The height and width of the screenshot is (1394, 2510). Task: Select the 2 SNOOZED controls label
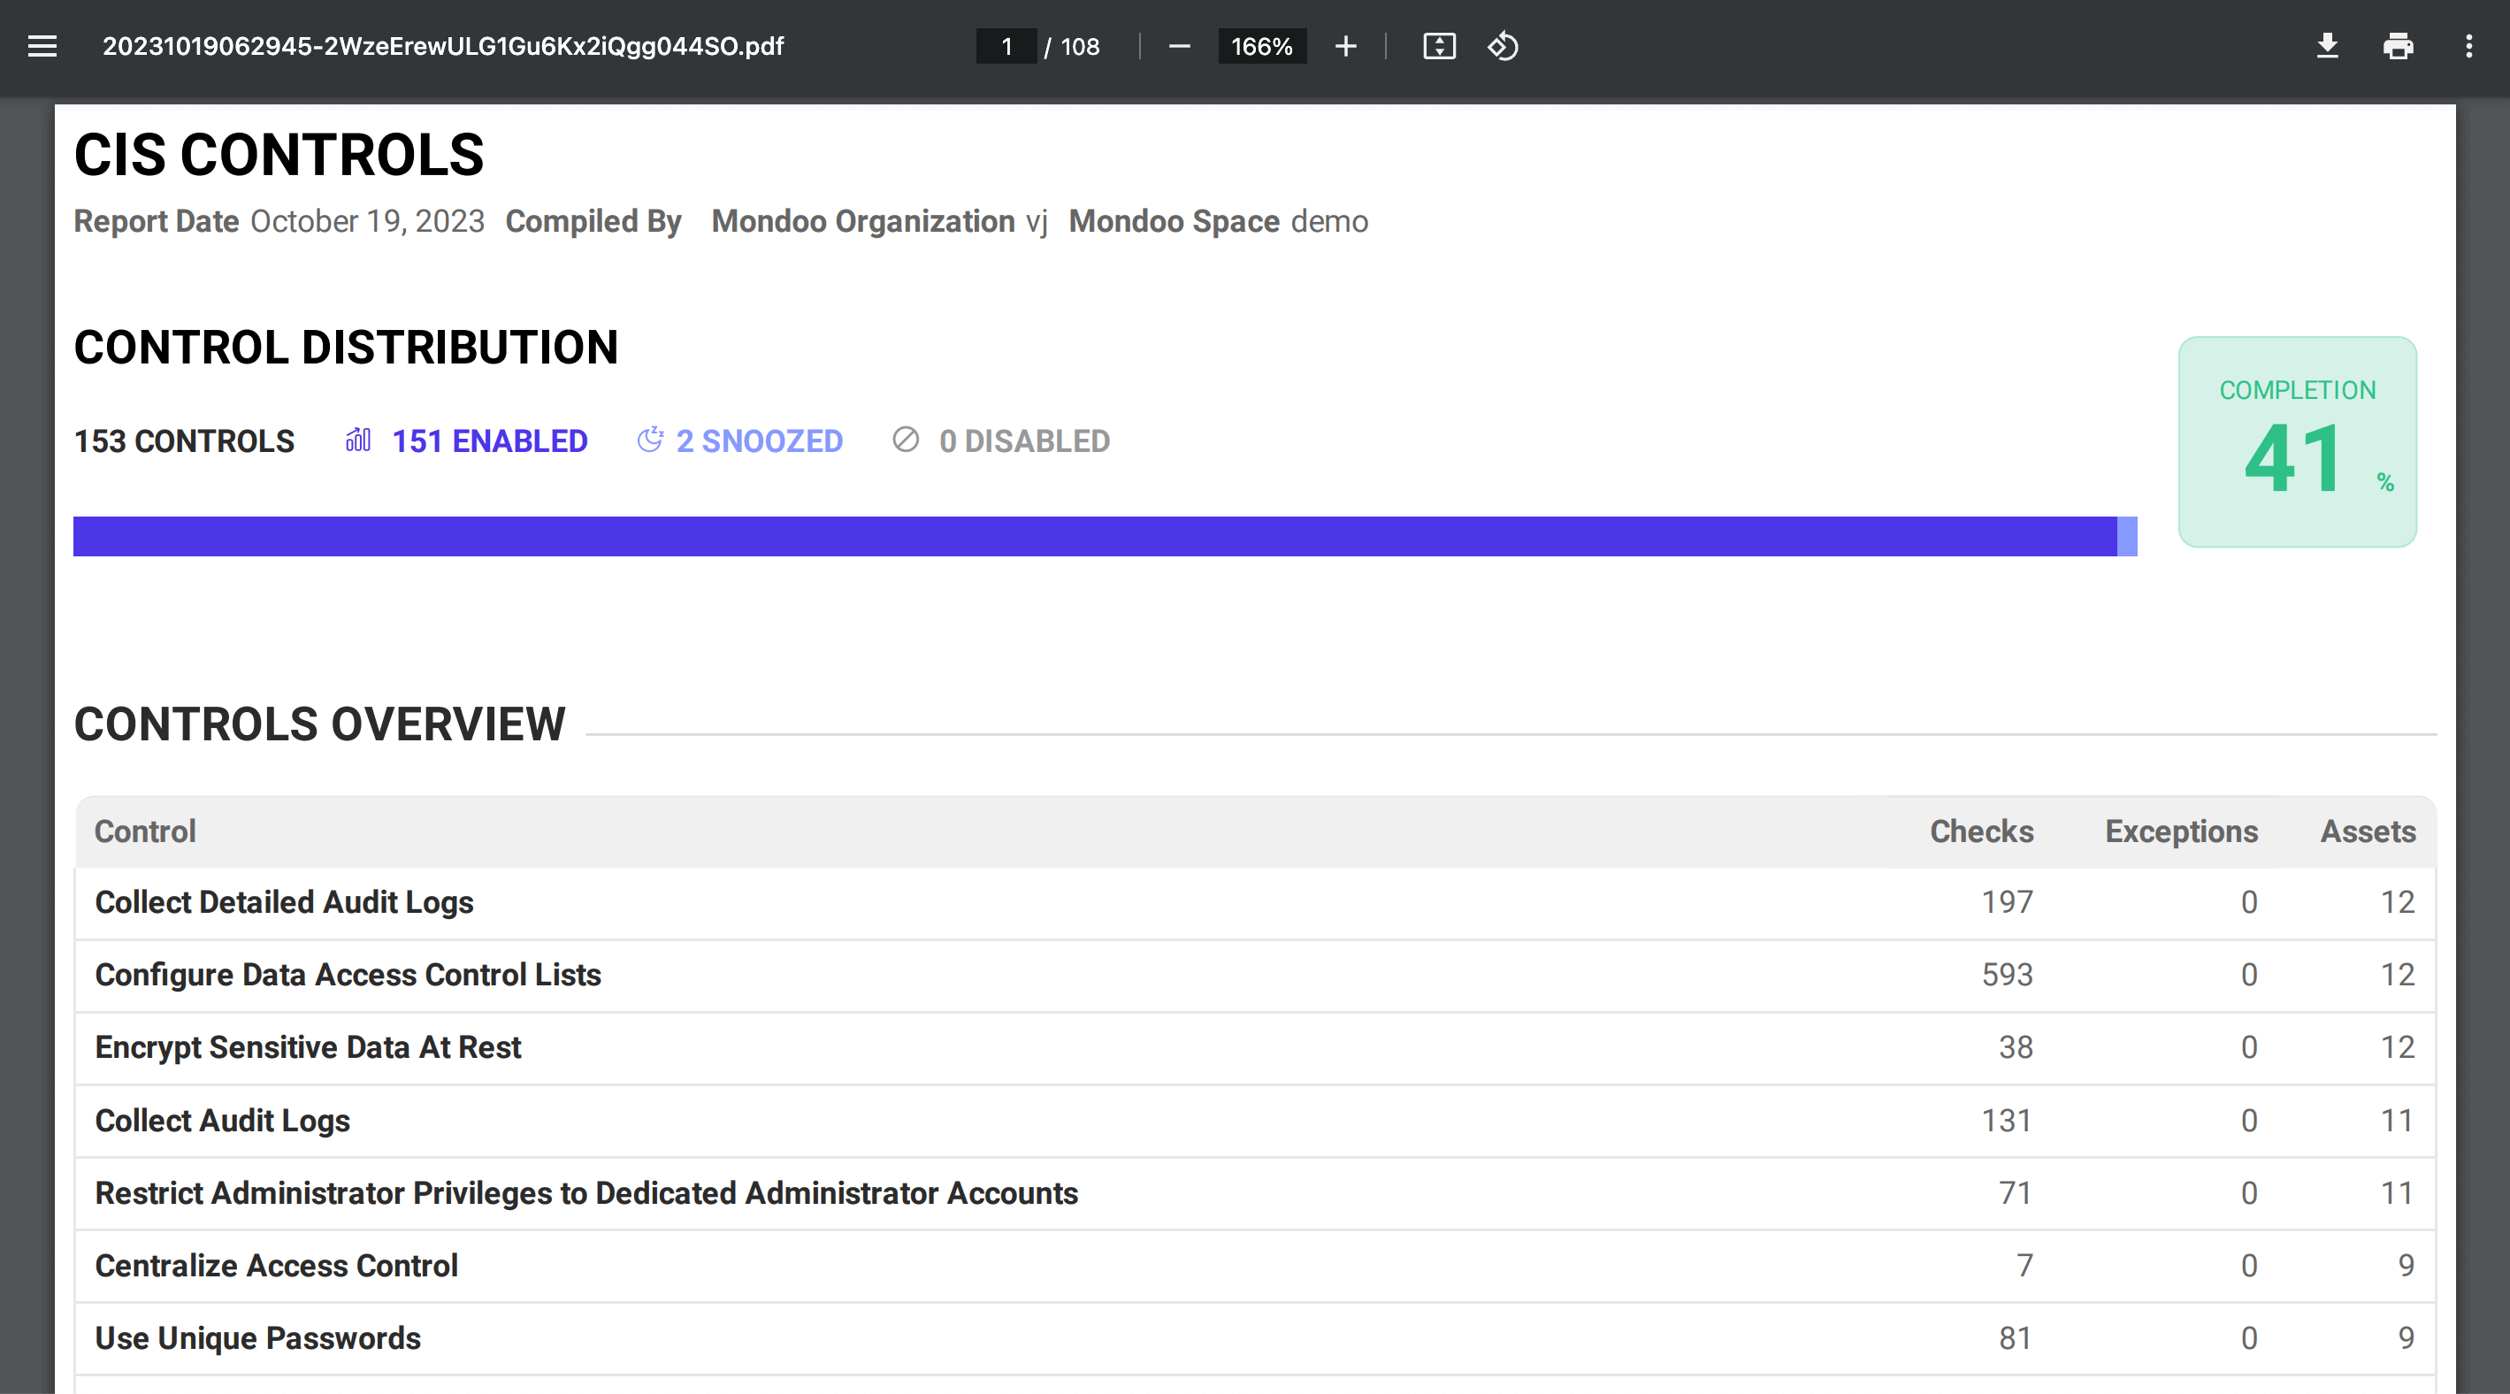point(759,440)
